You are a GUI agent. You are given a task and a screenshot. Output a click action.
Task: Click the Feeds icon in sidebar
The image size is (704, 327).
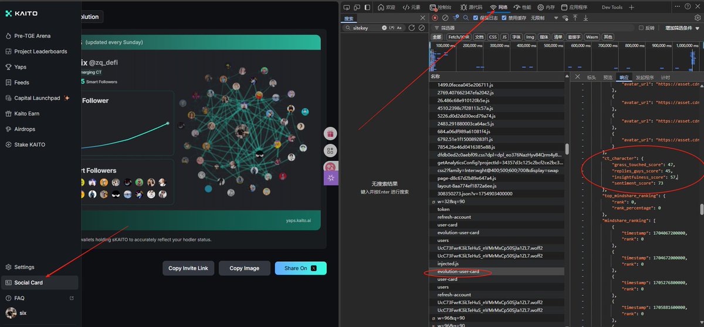[x=9, y=82]
